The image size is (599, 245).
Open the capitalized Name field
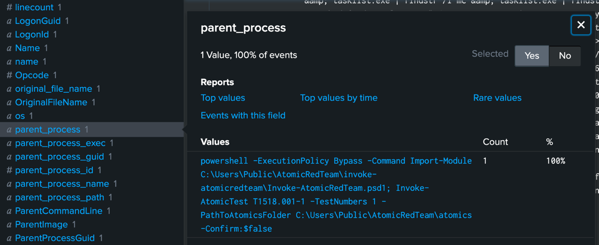[x=27, y=48]
